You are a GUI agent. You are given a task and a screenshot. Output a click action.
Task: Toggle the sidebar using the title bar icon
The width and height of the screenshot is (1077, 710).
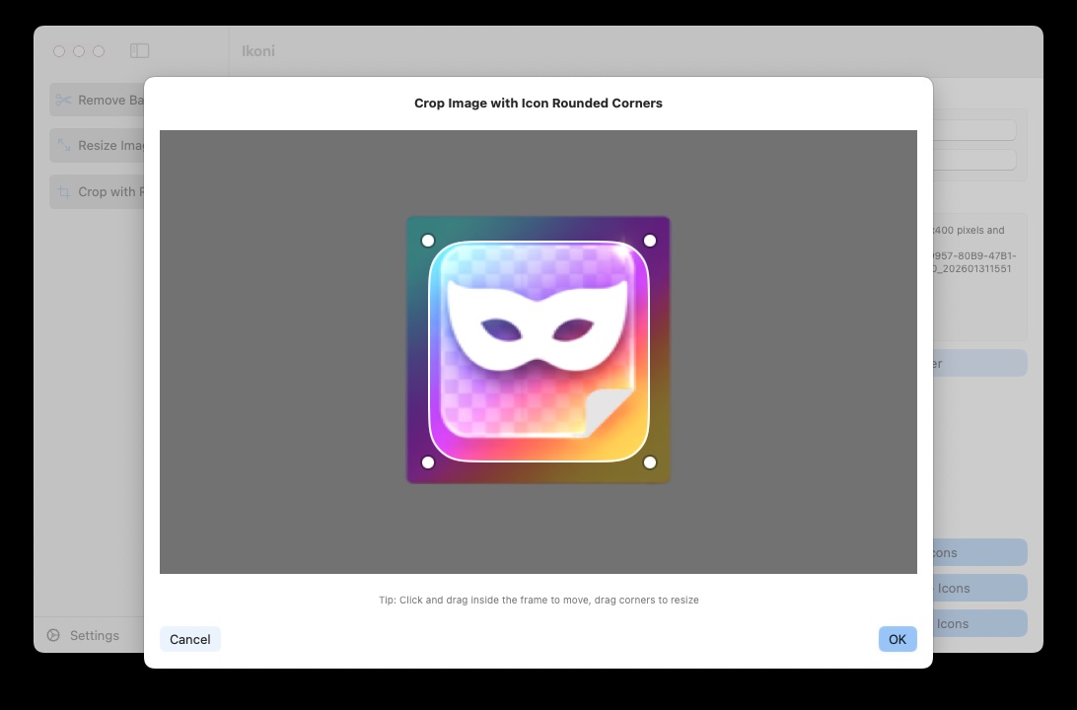pyautogui.click(x=140, y=50)
